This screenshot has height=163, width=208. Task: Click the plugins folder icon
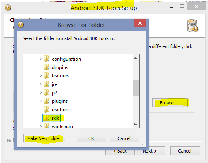[46, 101]
